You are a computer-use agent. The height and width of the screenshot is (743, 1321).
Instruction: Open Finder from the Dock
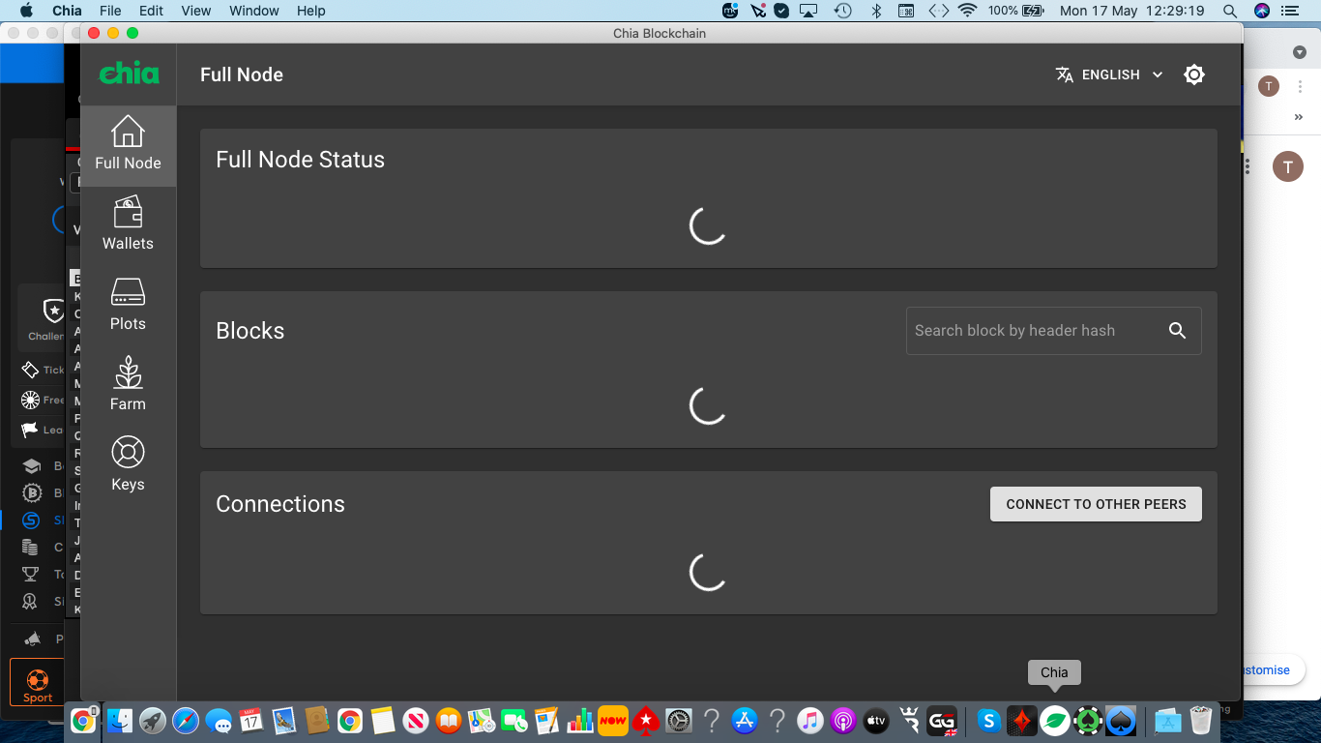pos(119,721)
